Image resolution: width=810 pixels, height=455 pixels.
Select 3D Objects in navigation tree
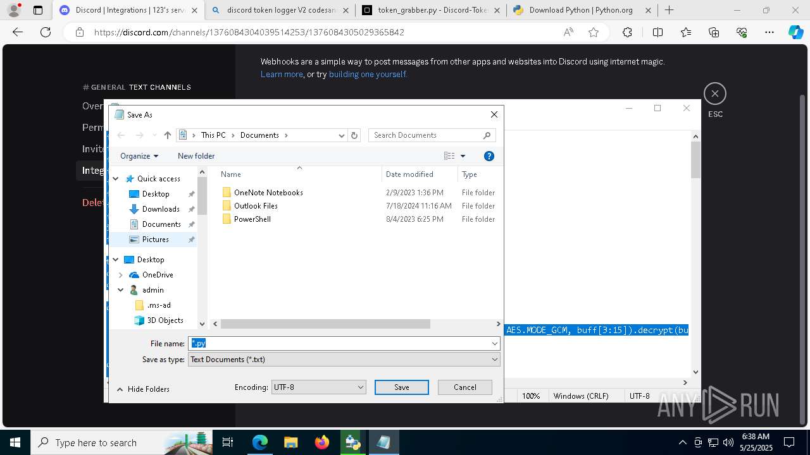(x=165, y=320)
